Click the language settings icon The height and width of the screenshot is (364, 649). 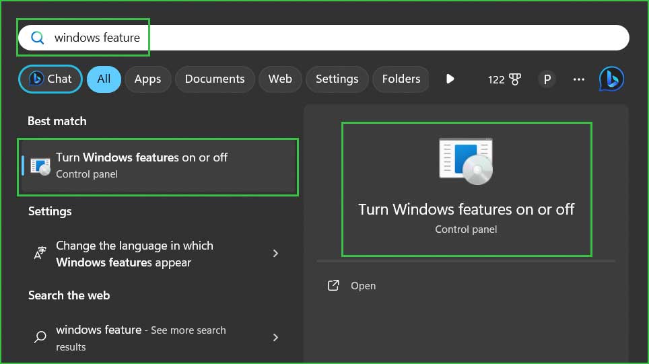point(40,252)
